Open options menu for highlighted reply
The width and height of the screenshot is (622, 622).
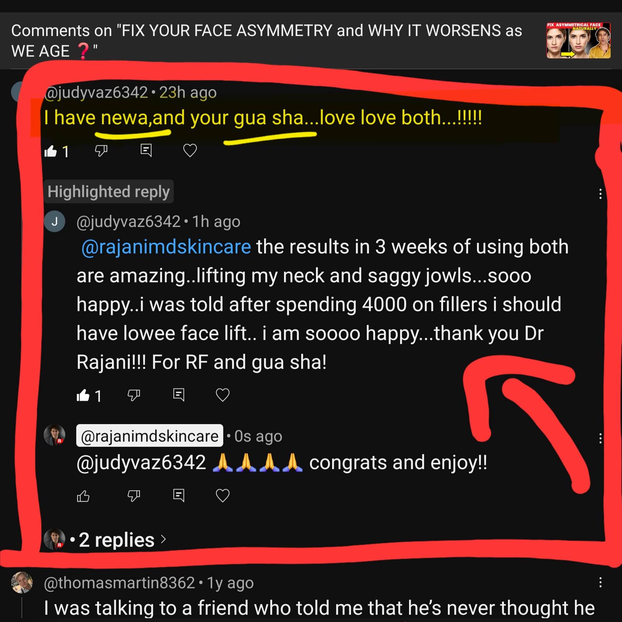pos(600,194)
